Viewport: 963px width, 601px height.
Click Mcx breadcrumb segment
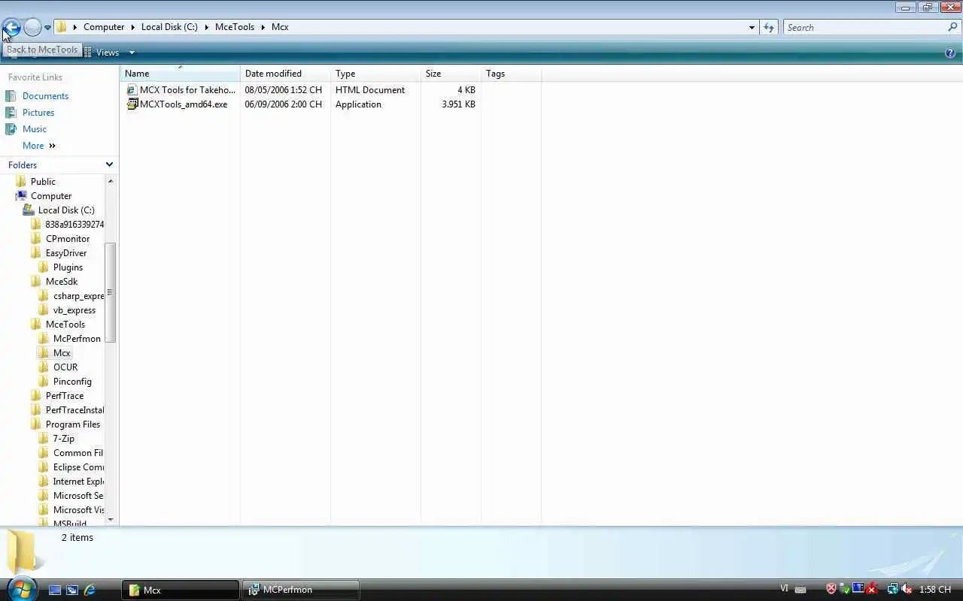click(x=280, y=27)
